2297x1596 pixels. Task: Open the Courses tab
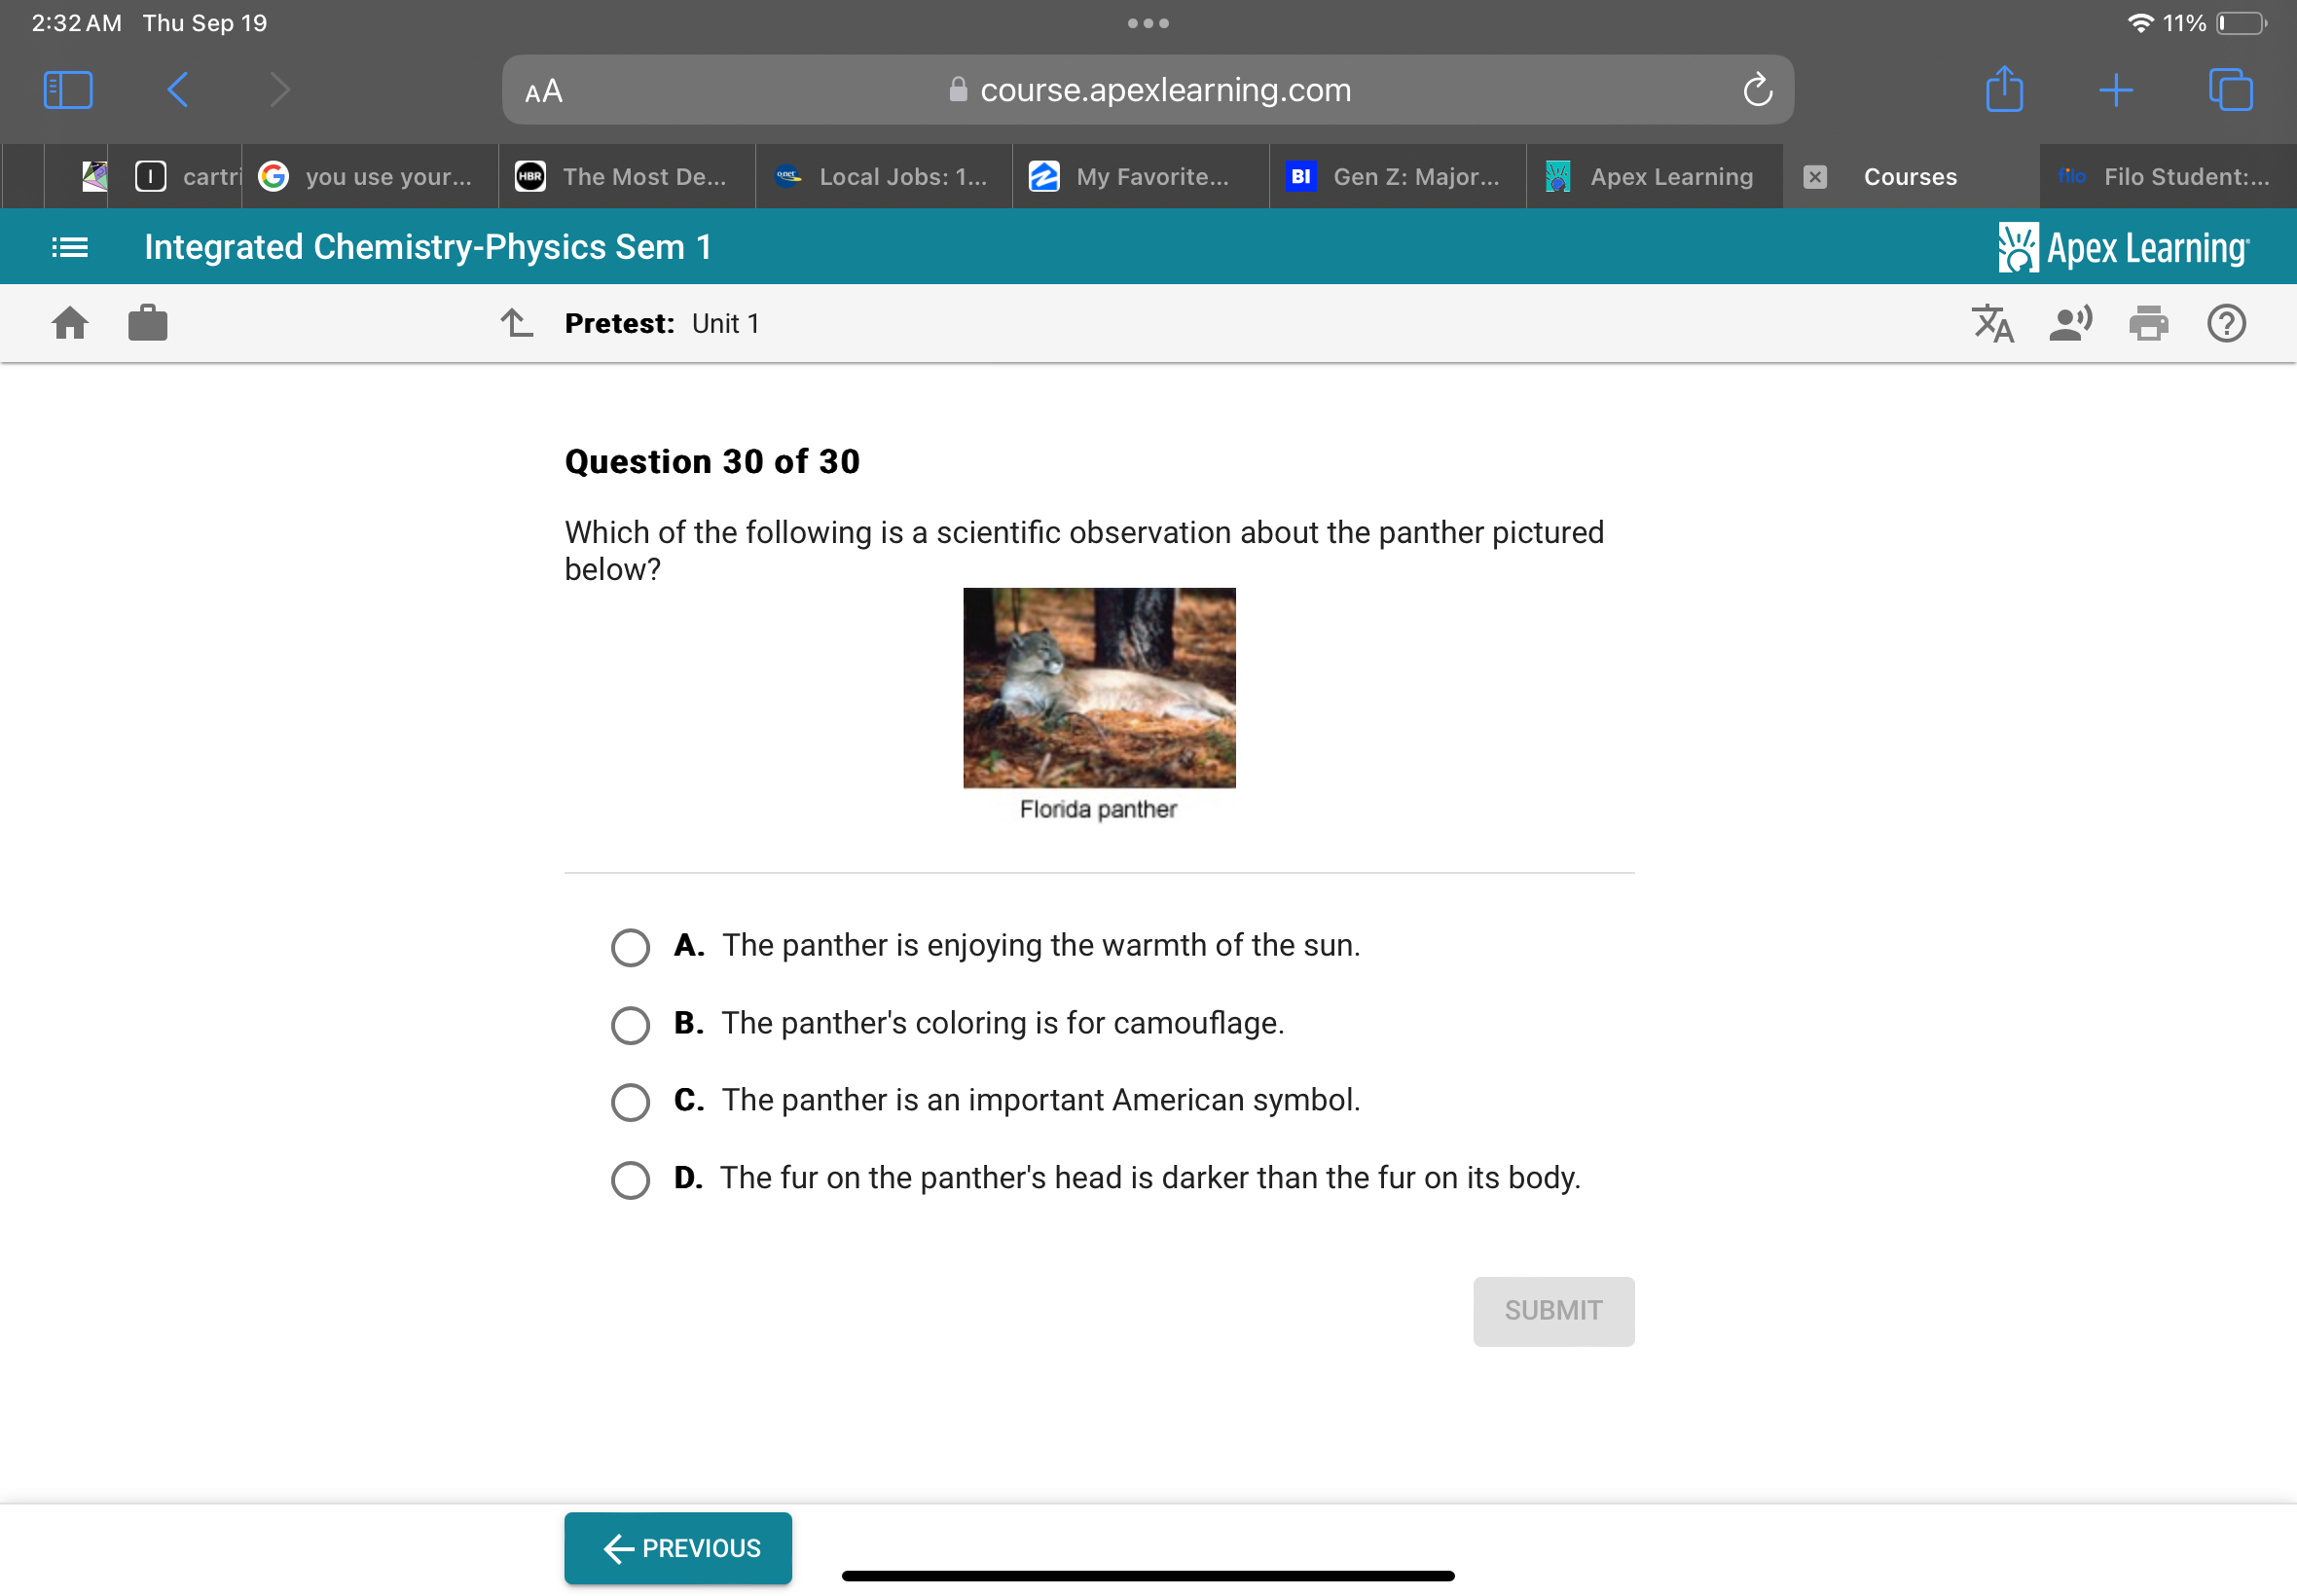coord(1910,174)
